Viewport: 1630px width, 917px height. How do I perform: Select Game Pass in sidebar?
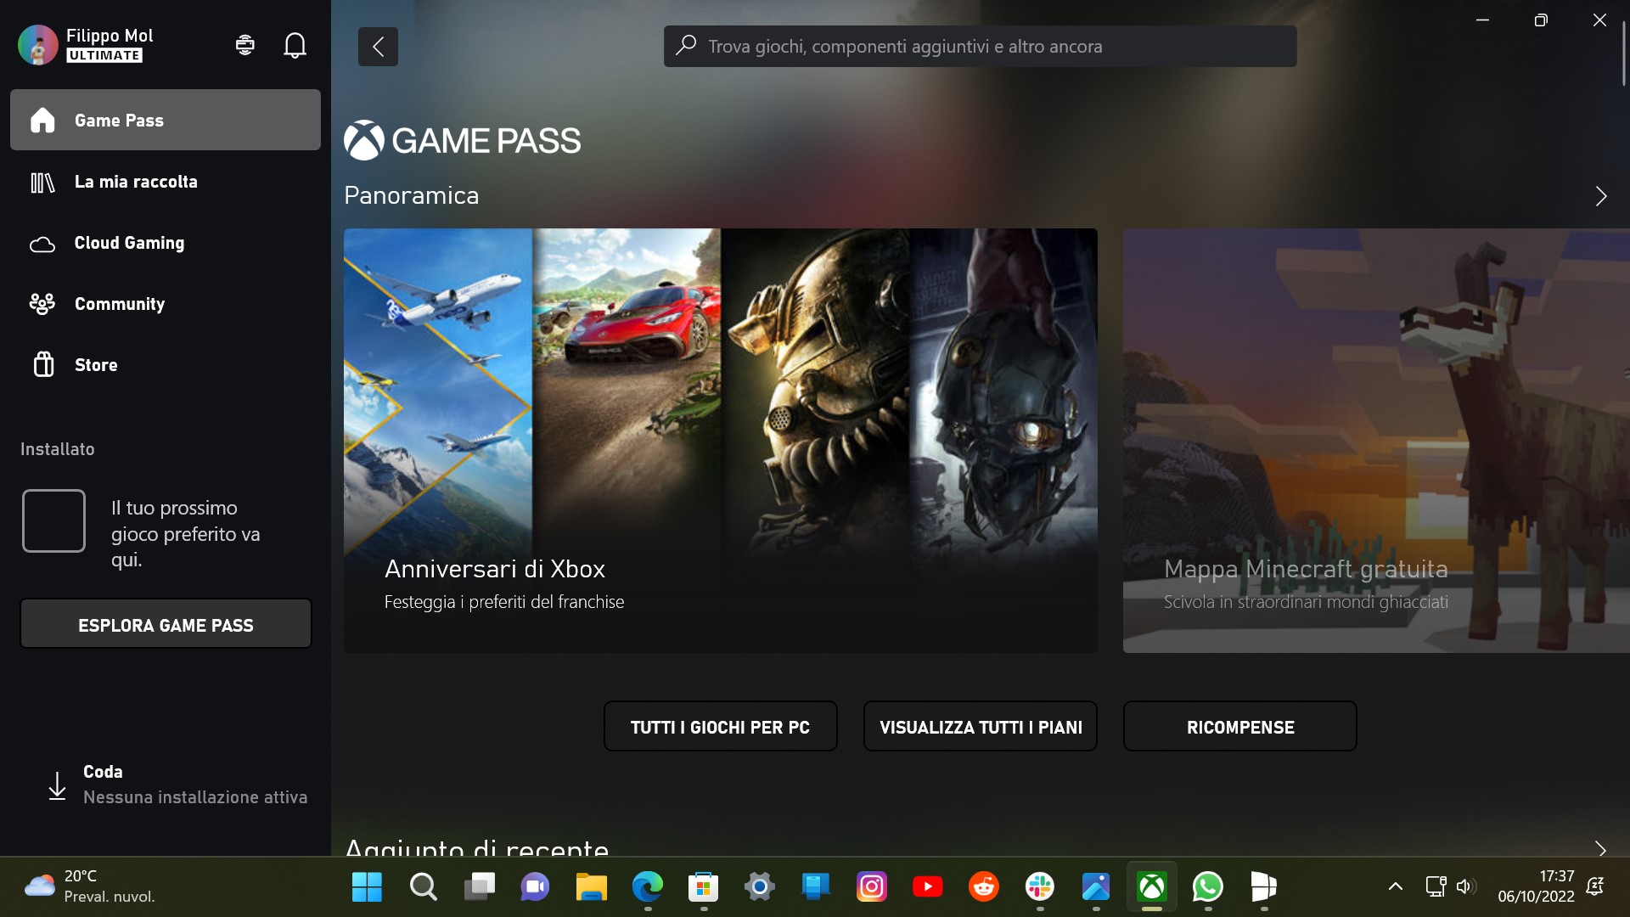coord(166,120)
